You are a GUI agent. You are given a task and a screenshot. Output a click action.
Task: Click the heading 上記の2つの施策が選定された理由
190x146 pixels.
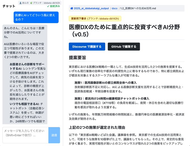97,128
